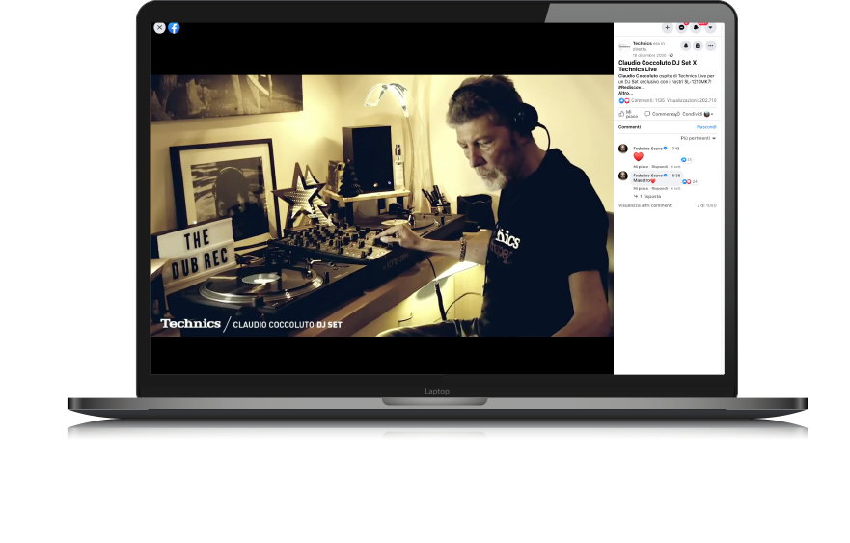
Task: Click reaction count 13 on first comment
Action: [x=686, y=160]
